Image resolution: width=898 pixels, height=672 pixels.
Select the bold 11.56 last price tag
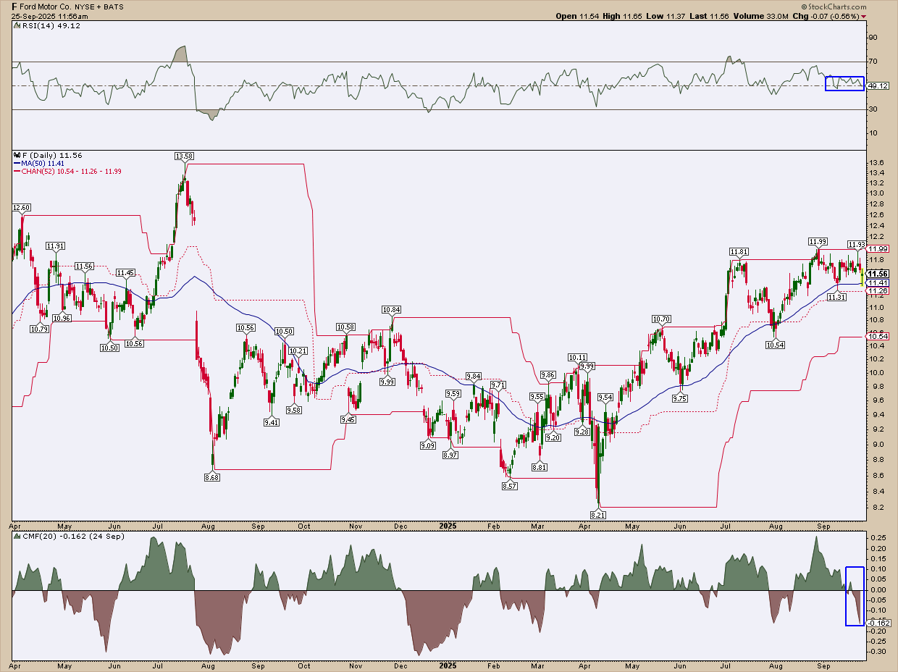(x=878, y=274)
